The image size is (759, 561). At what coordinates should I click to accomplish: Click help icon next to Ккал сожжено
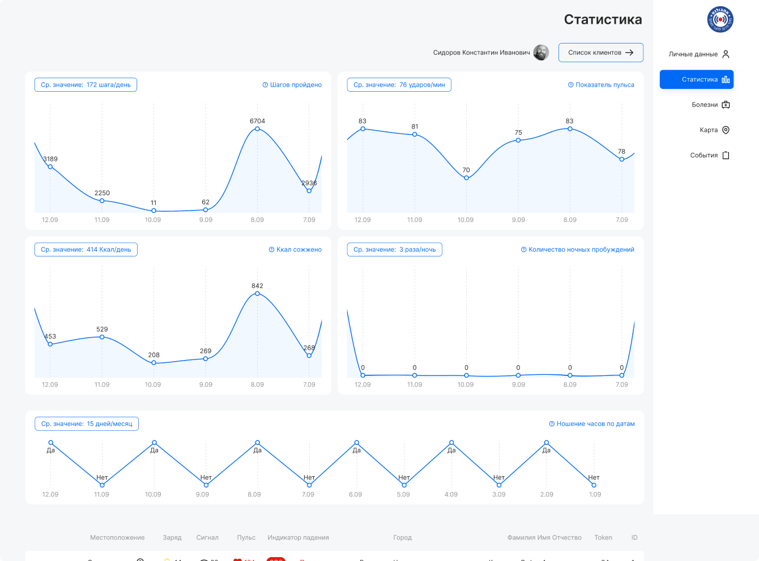271,250
